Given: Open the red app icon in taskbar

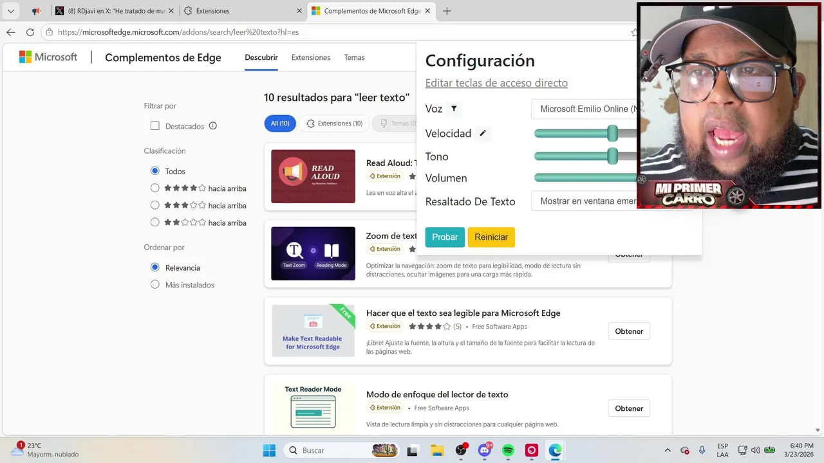Looking at the screenshot, I should click(532, 450).
